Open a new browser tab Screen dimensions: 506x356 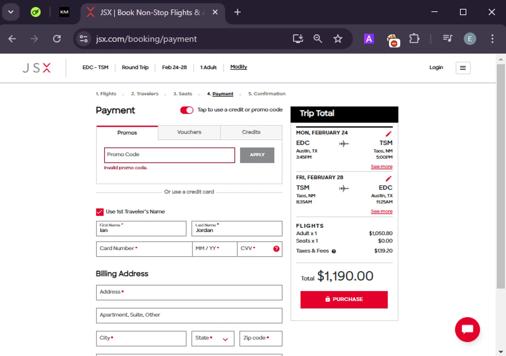tap(237, 12)
